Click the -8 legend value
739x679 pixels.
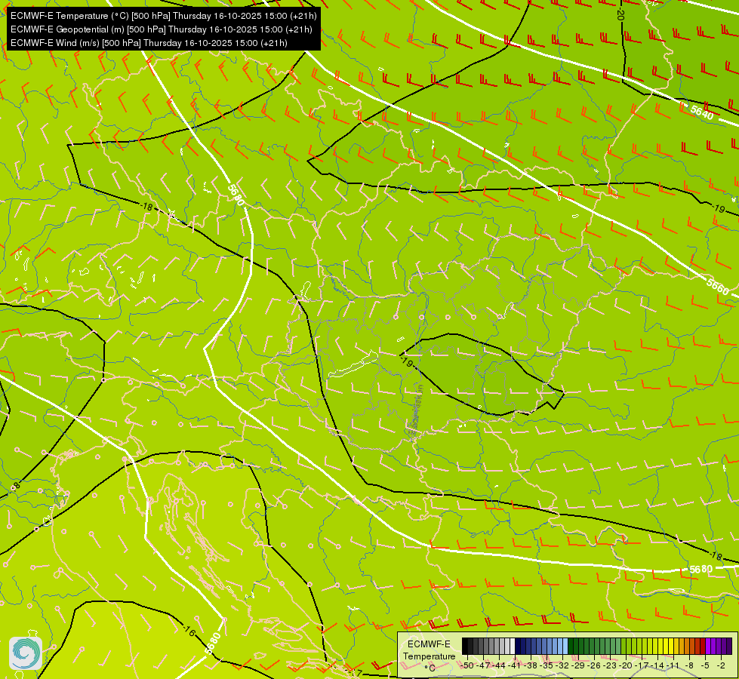click(689, 665)
